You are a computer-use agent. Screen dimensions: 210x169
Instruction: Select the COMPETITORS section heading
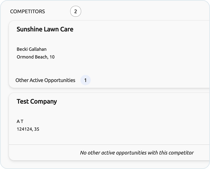click(28, 12)
